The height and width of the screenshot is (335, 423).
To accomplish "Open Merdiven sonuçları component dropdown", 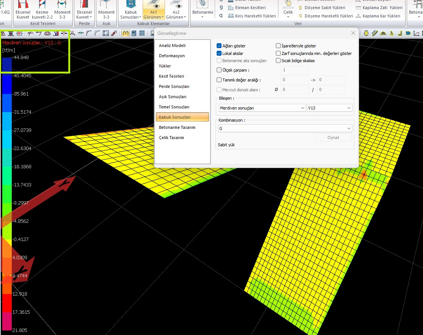I will pyautogui.click(x=262, y=108).
